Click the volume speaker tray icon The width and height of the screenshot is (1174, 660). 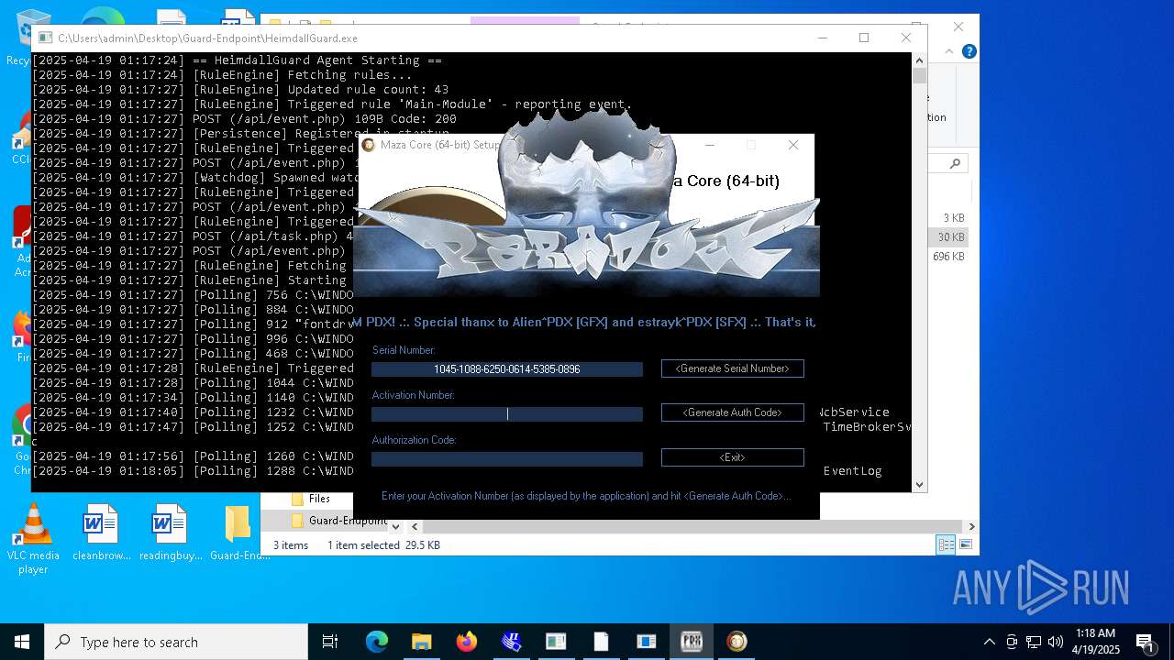point(1056,642)
